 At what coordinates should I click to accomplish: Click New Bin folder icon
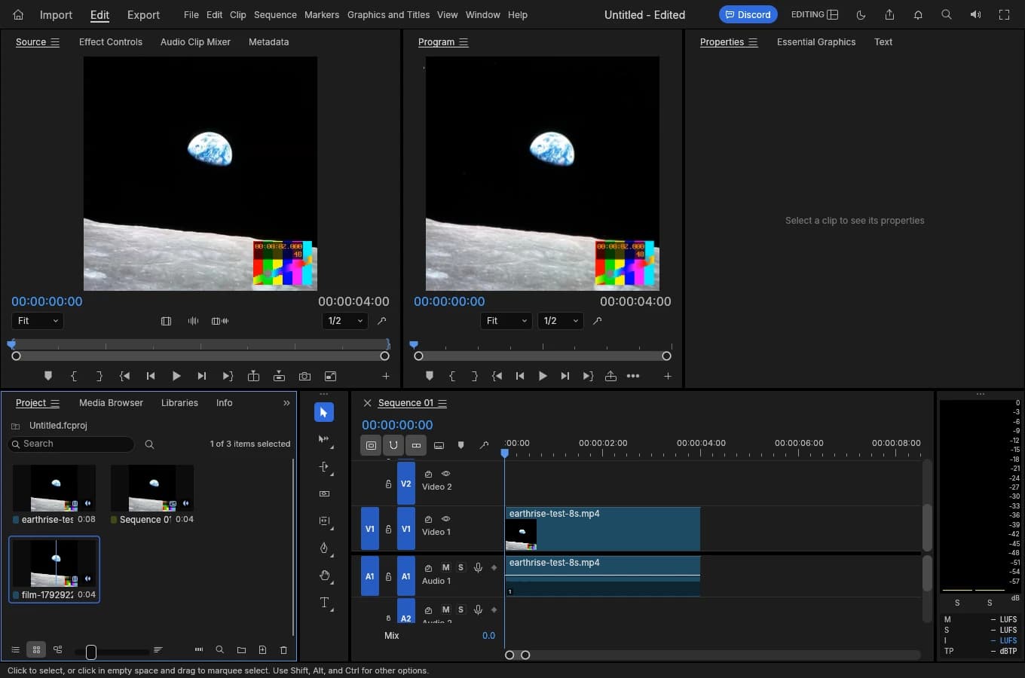point(241,649)
